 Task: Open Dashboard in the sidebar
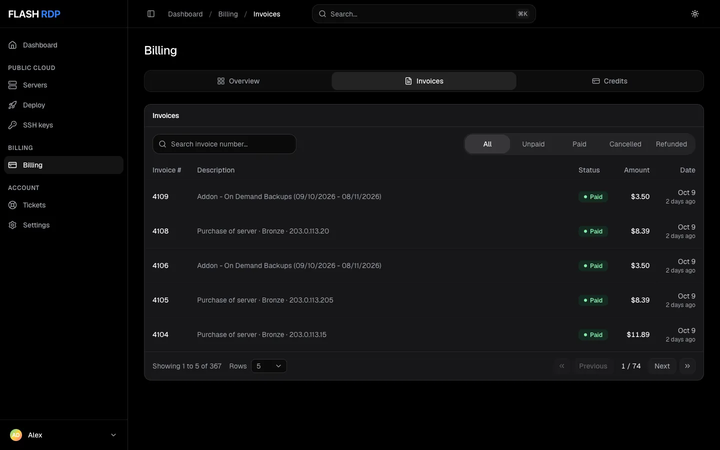(63, 45)
